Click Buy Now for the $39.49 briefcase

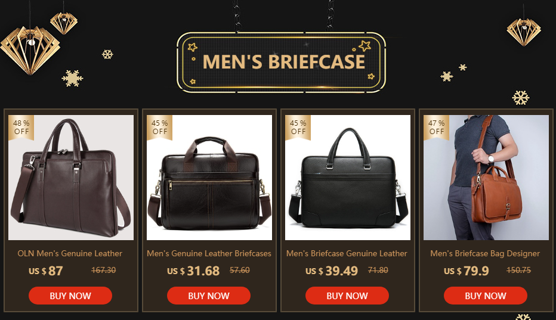(347, 296)
